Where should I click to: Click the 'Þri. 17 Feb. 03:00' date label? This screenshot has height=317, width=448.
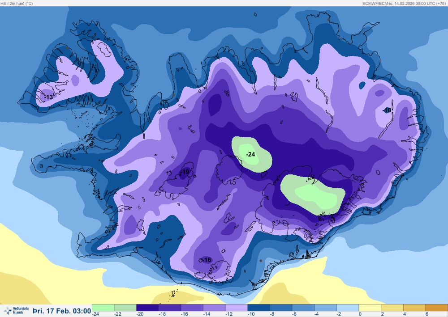point(62,311)
